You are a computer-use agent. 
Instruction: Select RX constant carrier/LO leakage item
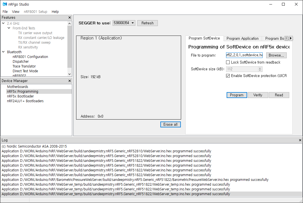coord(41,38)
